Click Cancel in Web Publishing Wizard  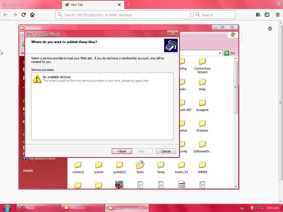click(x=166, y=151)
